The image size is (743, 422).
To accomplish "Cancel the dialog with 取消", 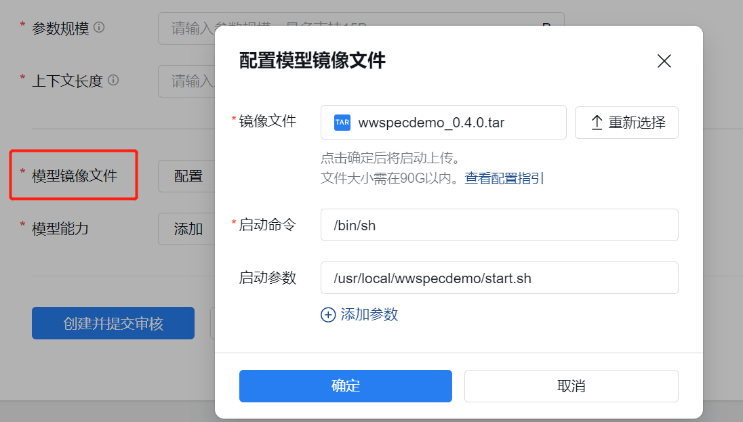I will click(571, 386).
